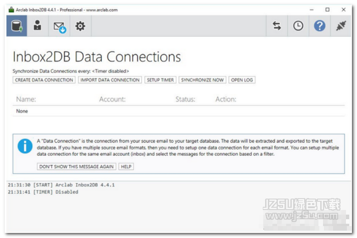Click the Status: column header

point(185,99)
